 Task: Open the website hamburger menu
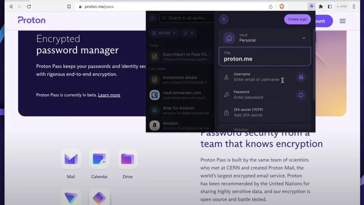pos(343,21)
